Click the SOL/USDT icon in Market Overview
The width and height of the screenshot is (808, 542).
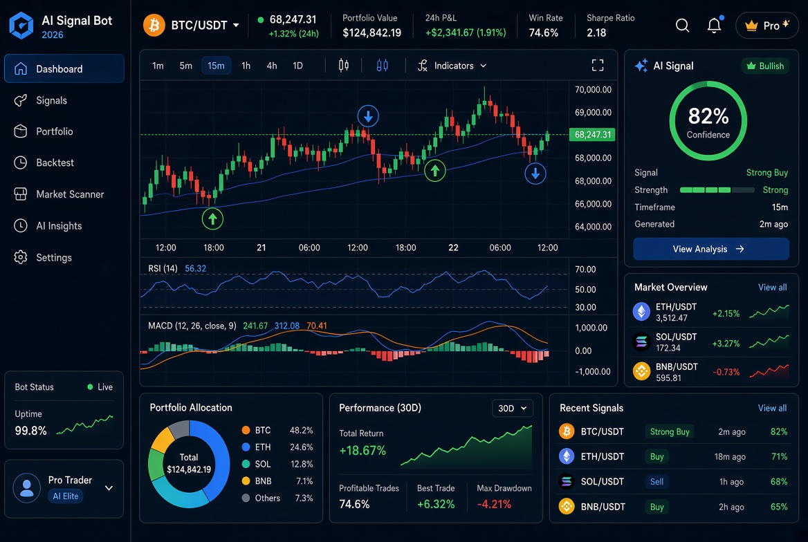click(641, 342)
